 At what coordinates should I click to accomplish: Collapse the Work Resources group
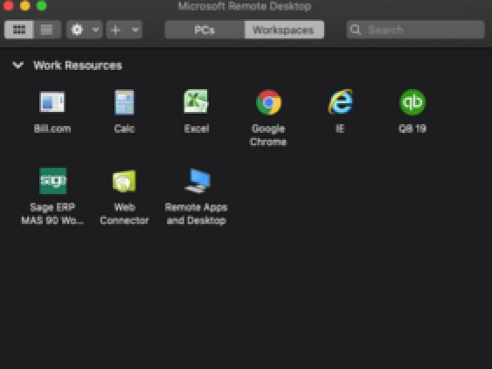click(17, 65)
